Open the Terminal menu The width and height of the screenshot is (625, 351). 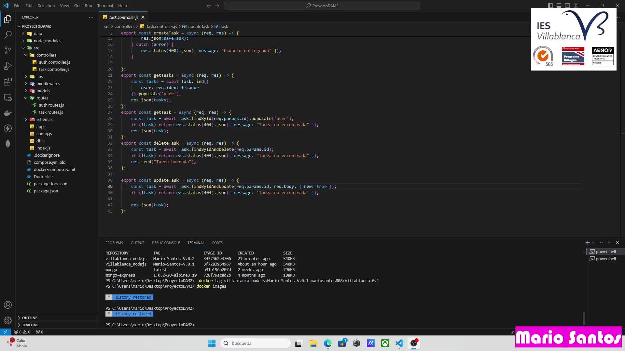point(105,6)
